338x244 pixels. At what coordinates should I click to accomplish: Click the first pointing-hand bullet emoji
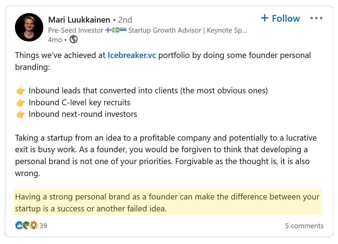pyautogui.click(x=21, y=91)
